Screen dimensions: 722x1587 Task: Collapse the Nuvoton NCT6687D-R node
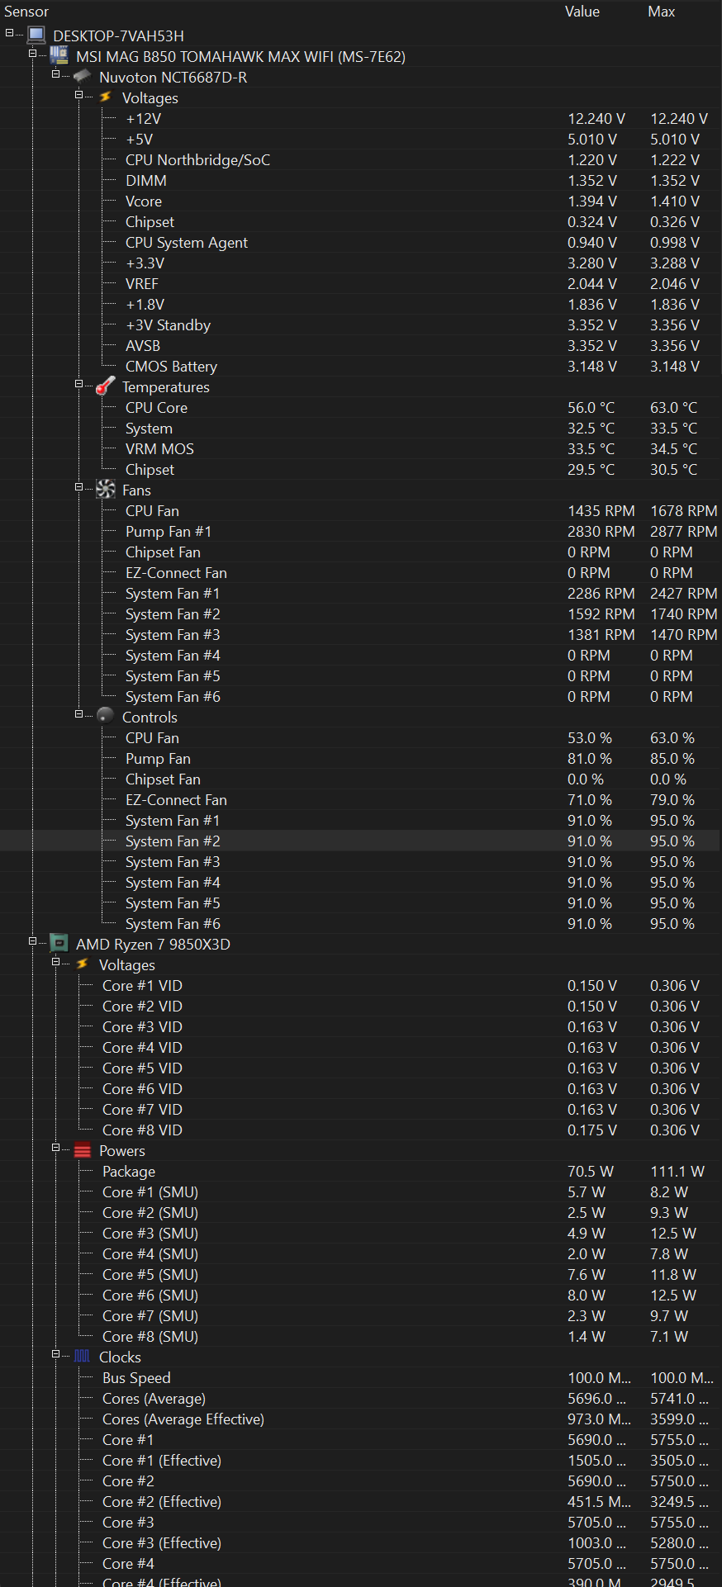coord(56,74)
